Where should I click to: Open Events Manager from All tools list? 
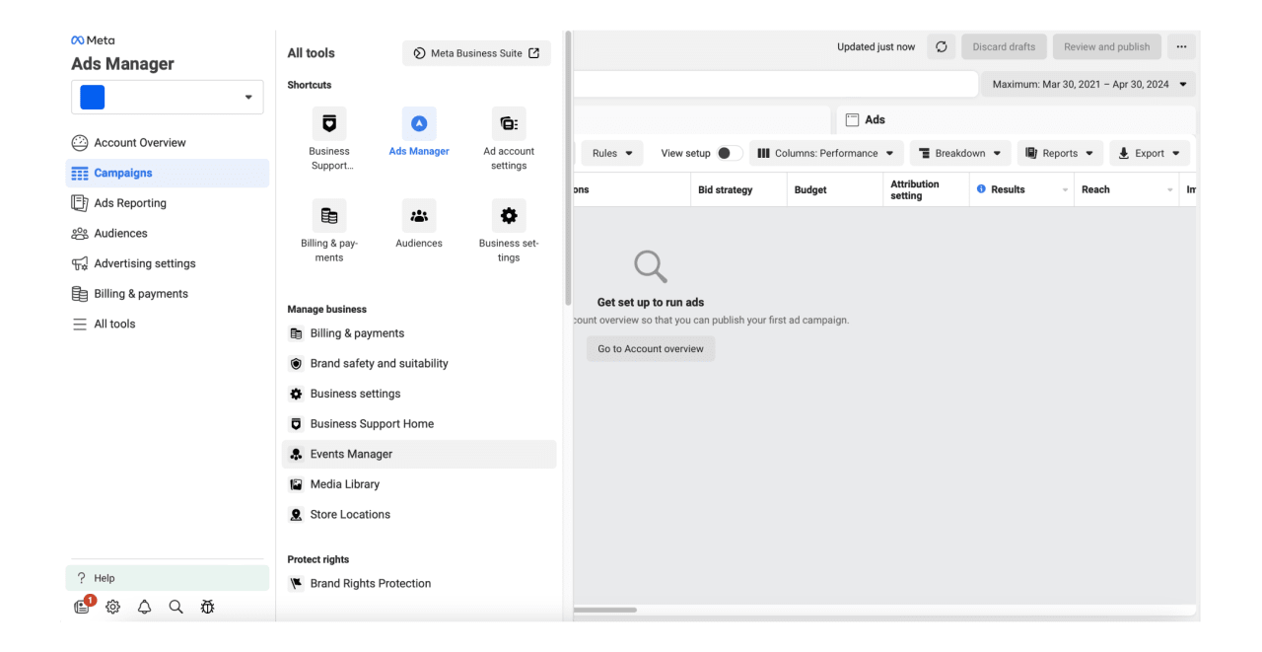click(x=353, y=454)
